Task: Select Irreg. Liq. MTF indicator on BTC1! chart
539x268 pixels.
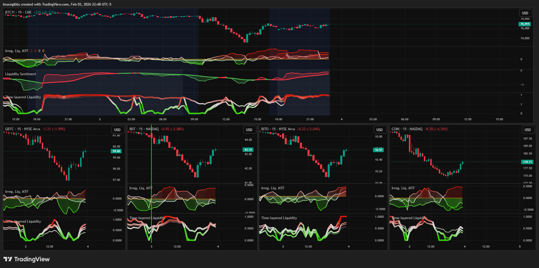Action: tap(17, 51)
